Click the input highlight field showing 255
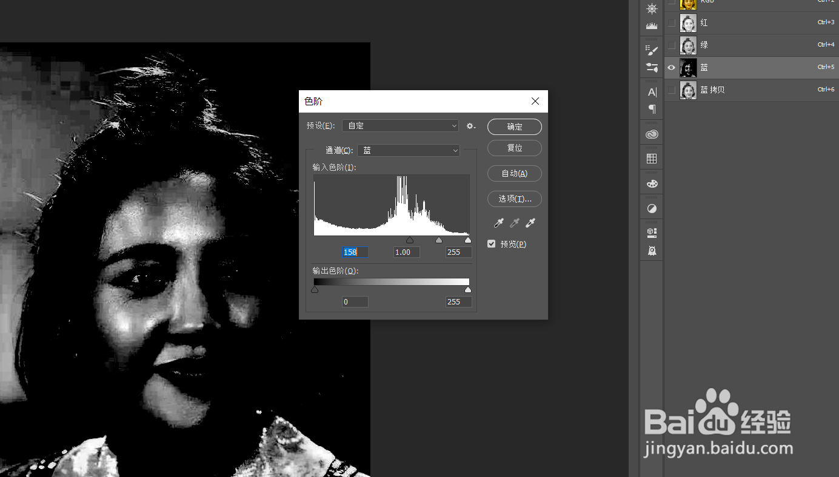The height and width of the screenshot is (477, 839). coord(459,252)
